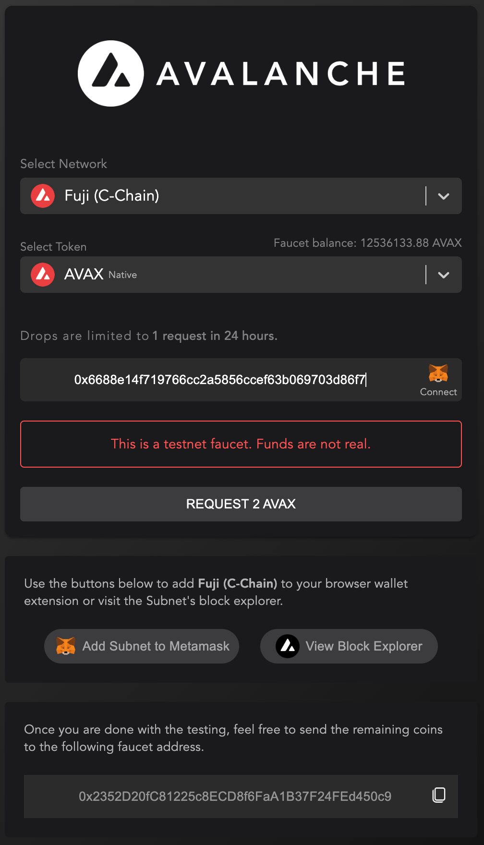Screen dimensions: 484x845
Task: Click the Faucet balance AVAX text
Action: coord(367,243)
